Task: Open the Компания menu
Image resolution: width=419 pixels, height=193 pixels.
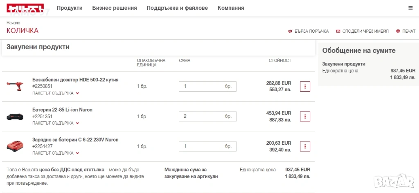Action: click(x=231, y=8)
